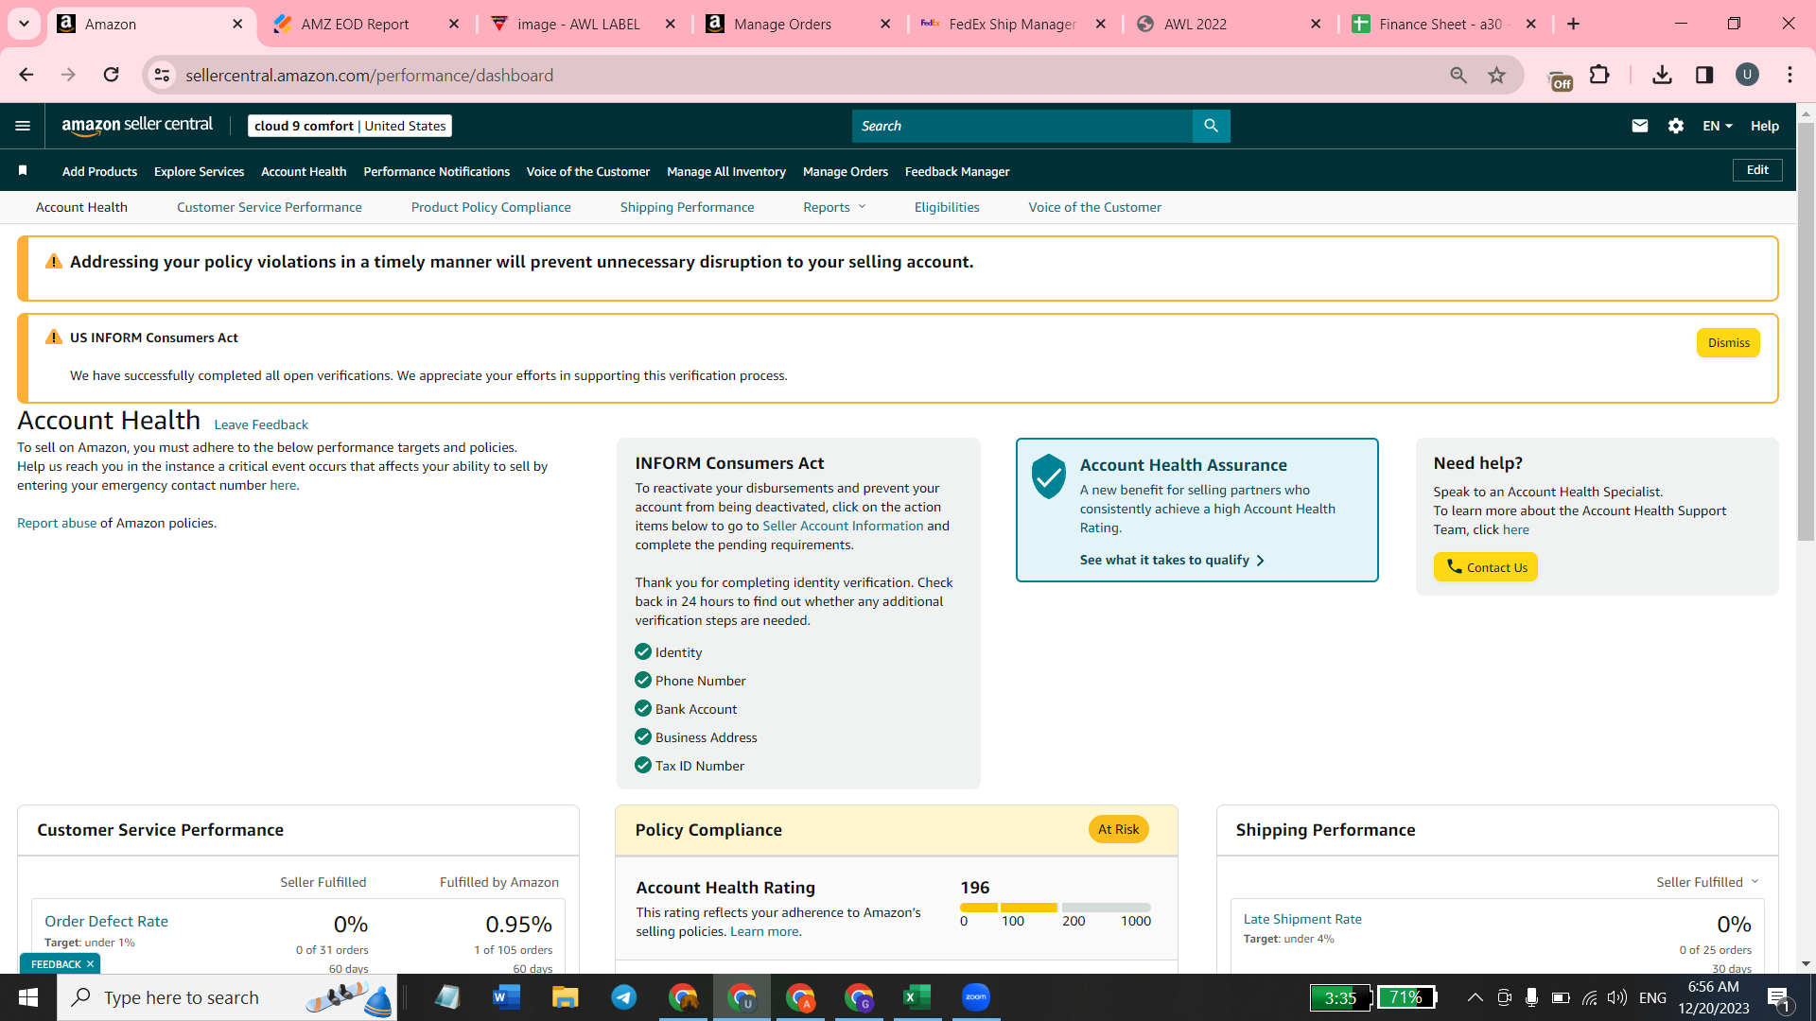Click the Seller Central search field
Viewport: 1816px width, 1021px height.
tap(1021, 126)
